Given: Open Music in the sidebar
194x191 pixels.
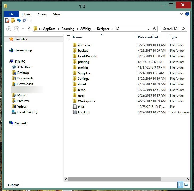Looking at the screenshot, I should (x=21, y=95).
